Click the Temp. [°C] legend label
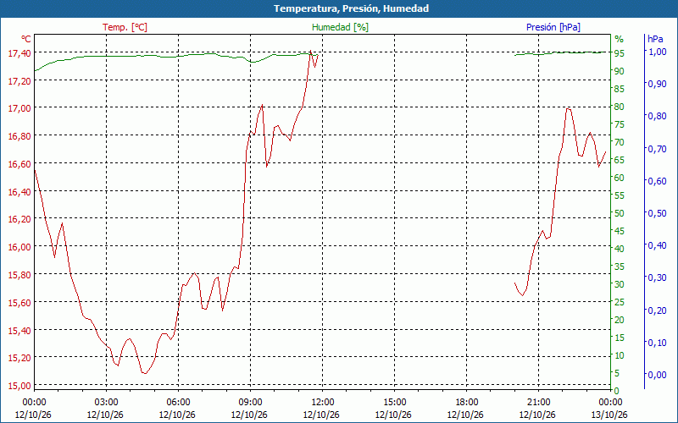Viewport: 678px width, 423px height. tap(125, 27)
